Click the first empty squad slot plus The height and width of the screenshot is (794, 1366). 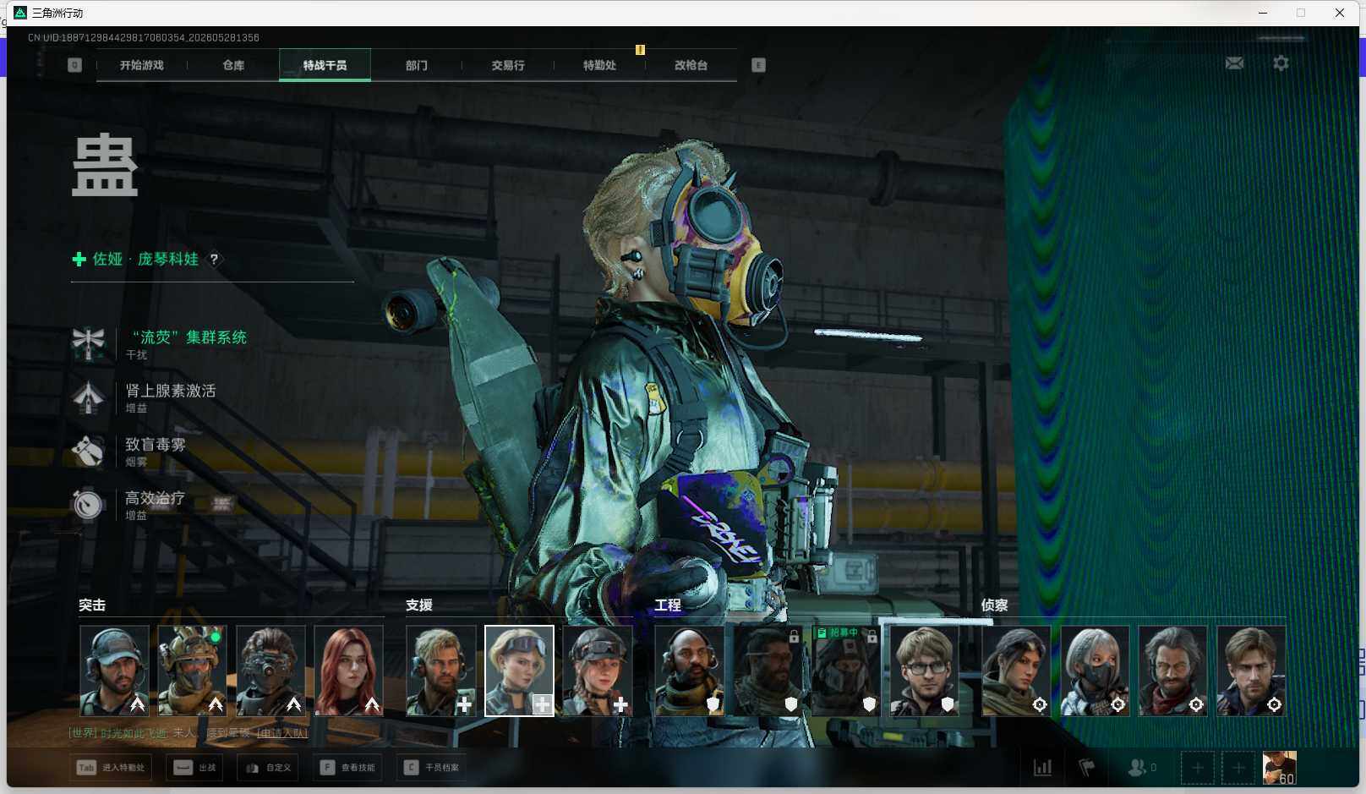(x=1198, y=768)
